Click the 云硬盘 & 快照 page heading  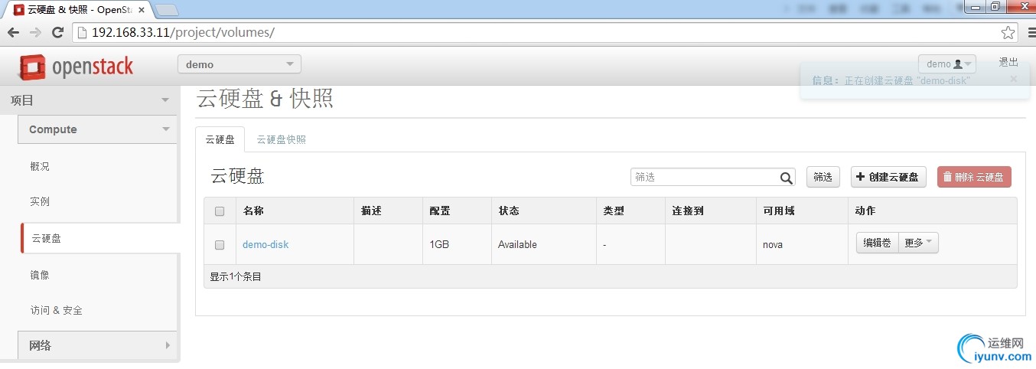[x=265, y=99]
